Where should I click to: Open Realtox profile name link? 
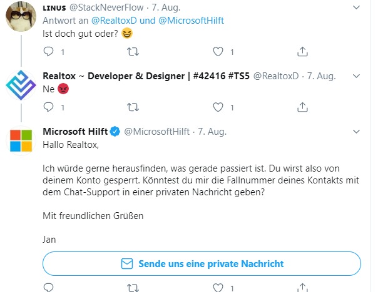pos(146,76)
